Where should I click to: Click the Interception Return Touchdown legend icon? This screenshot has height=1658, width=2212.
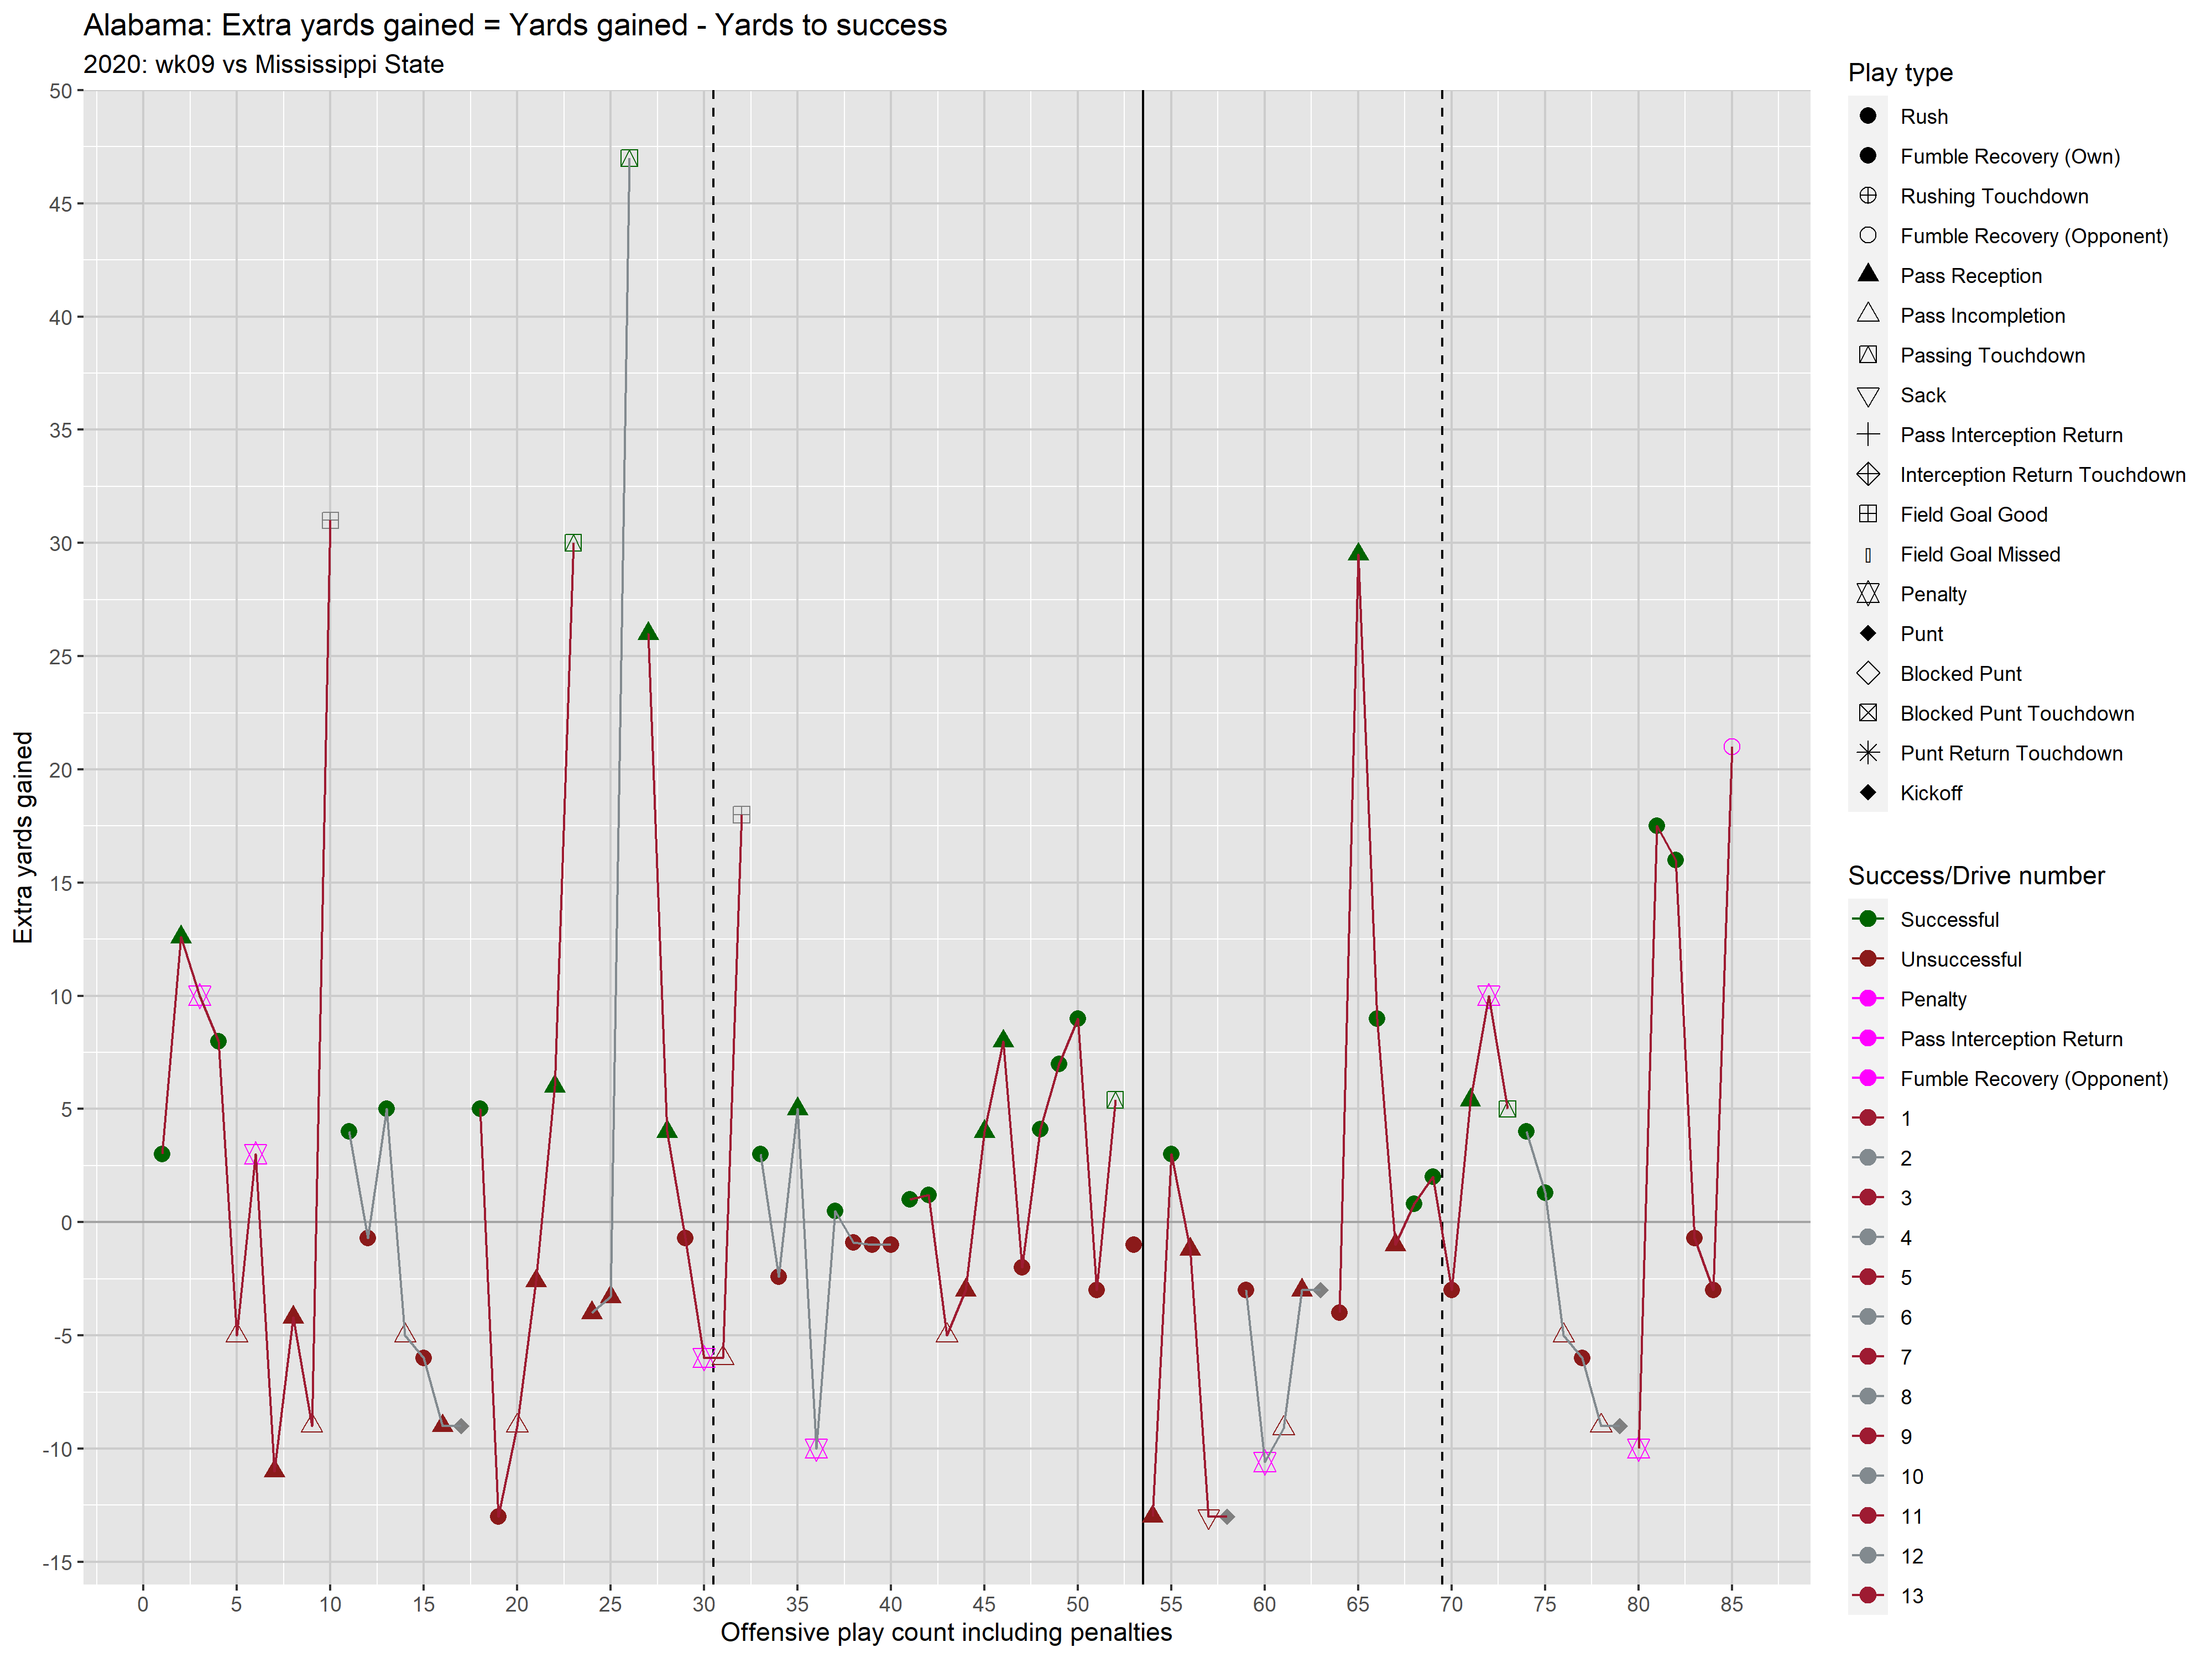pyautogui.click(x=1867, y=475)
